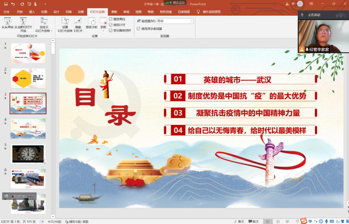This screenshot has width=349, height=224.
Task: Expand the 录制 dropdown arrow
Action: pyautogui.click(x=103, y=31)
